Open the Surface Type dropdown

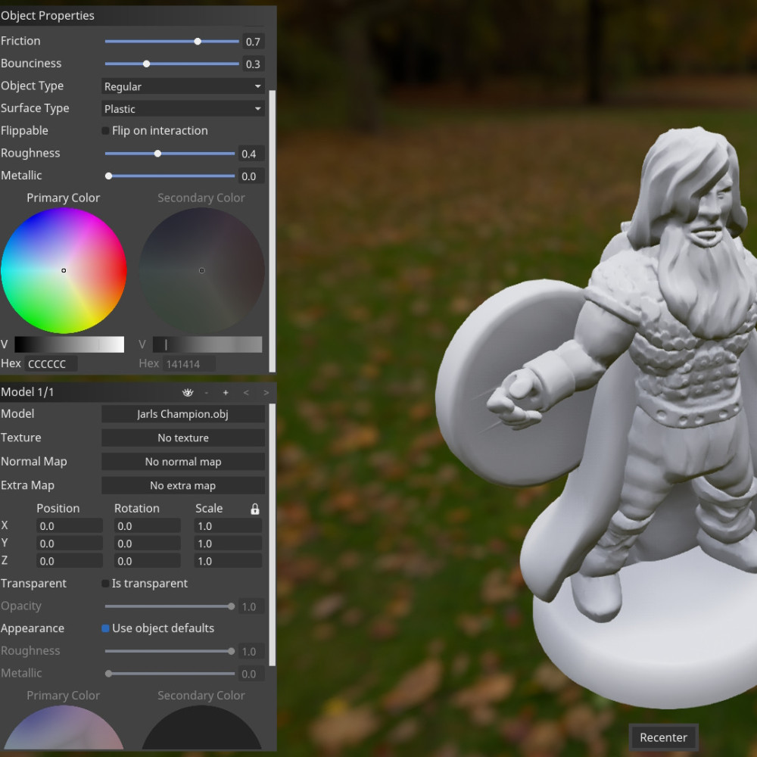[x=183, y=108]
